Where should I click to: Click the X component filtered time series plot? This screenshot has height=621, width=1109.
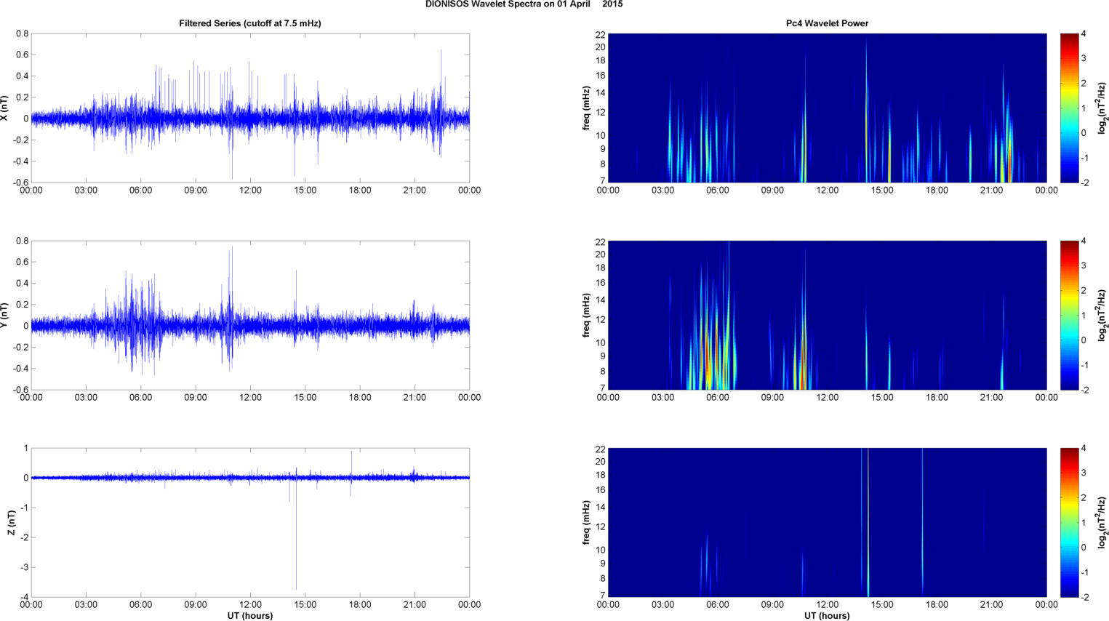click(x=250, y=108)
